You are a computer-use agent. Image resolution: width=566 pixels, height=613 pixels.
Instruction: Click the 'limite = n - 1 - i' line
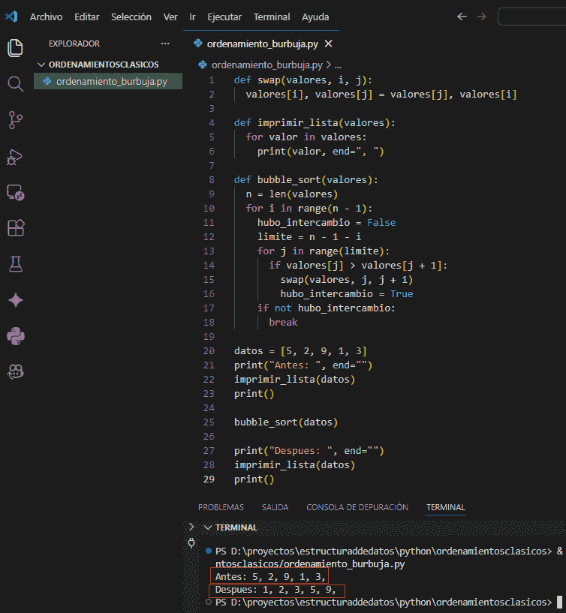309,236
